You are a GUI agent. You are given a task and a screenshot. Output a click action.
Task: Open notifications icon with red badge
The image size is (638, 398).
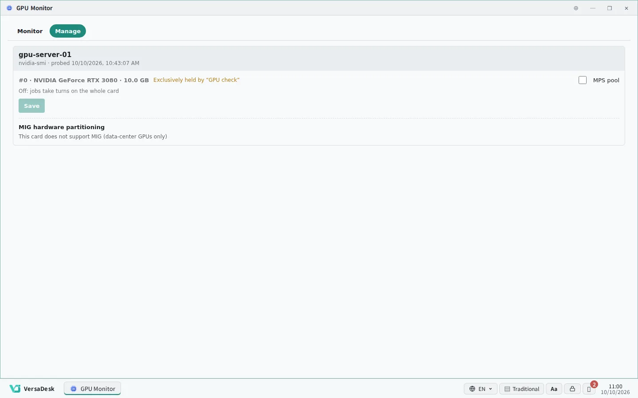pos(589,389)
